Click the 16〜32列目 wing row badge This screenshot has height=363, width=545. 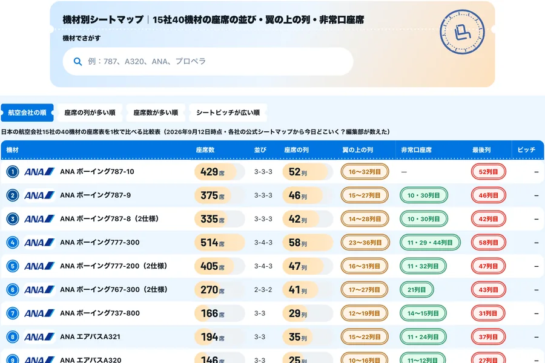coord(365,172)
